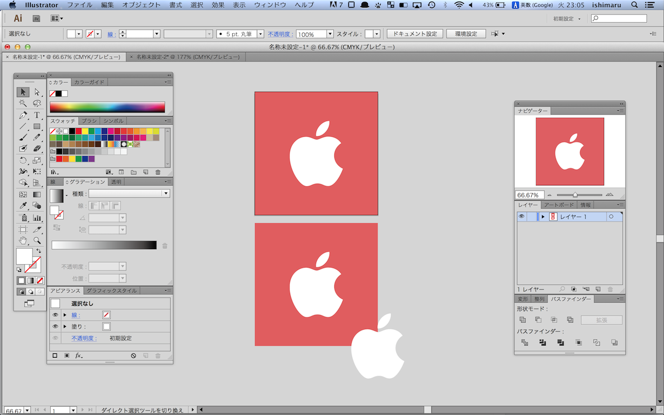Enable Draw Behind drawing mode

pos(31,292)
